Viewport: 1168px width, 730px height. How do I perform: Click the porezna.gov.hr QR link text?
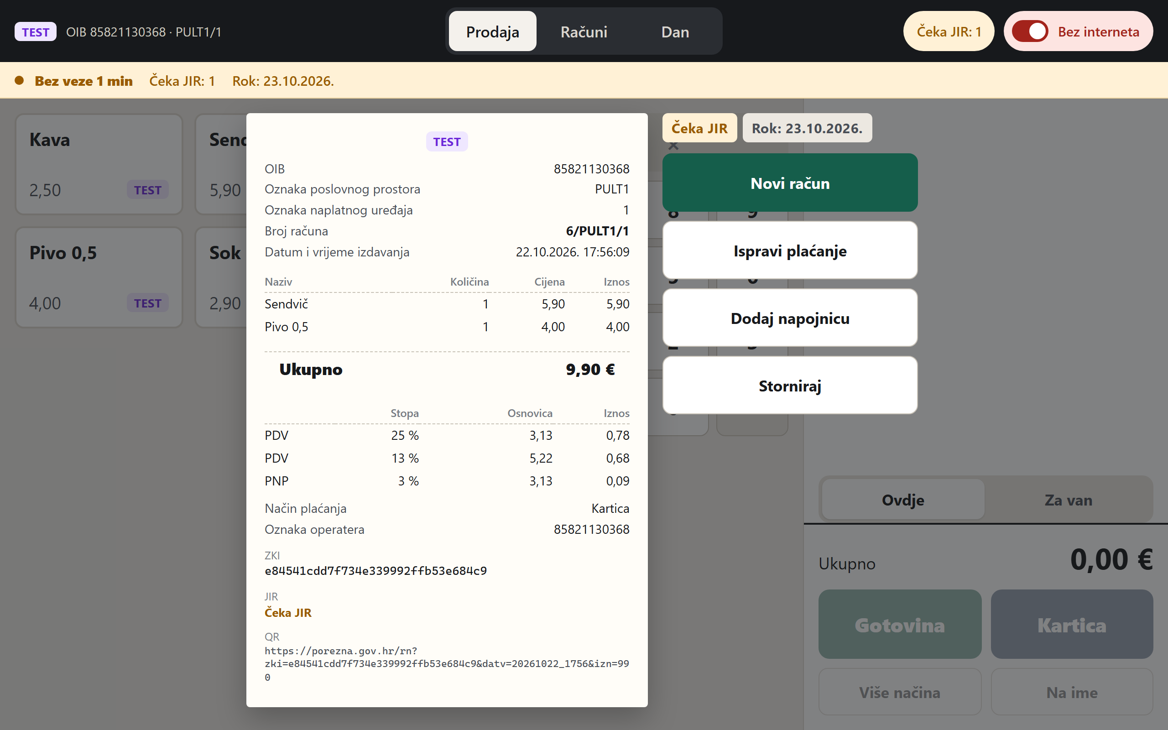[x=447, y=663]
